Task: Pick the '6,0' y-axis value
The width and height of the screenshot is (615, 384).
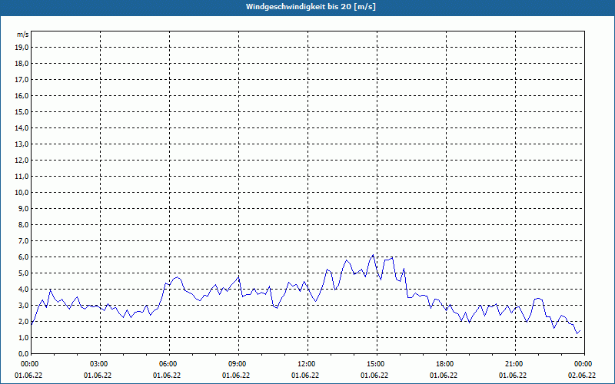Action: coord(23,257)
